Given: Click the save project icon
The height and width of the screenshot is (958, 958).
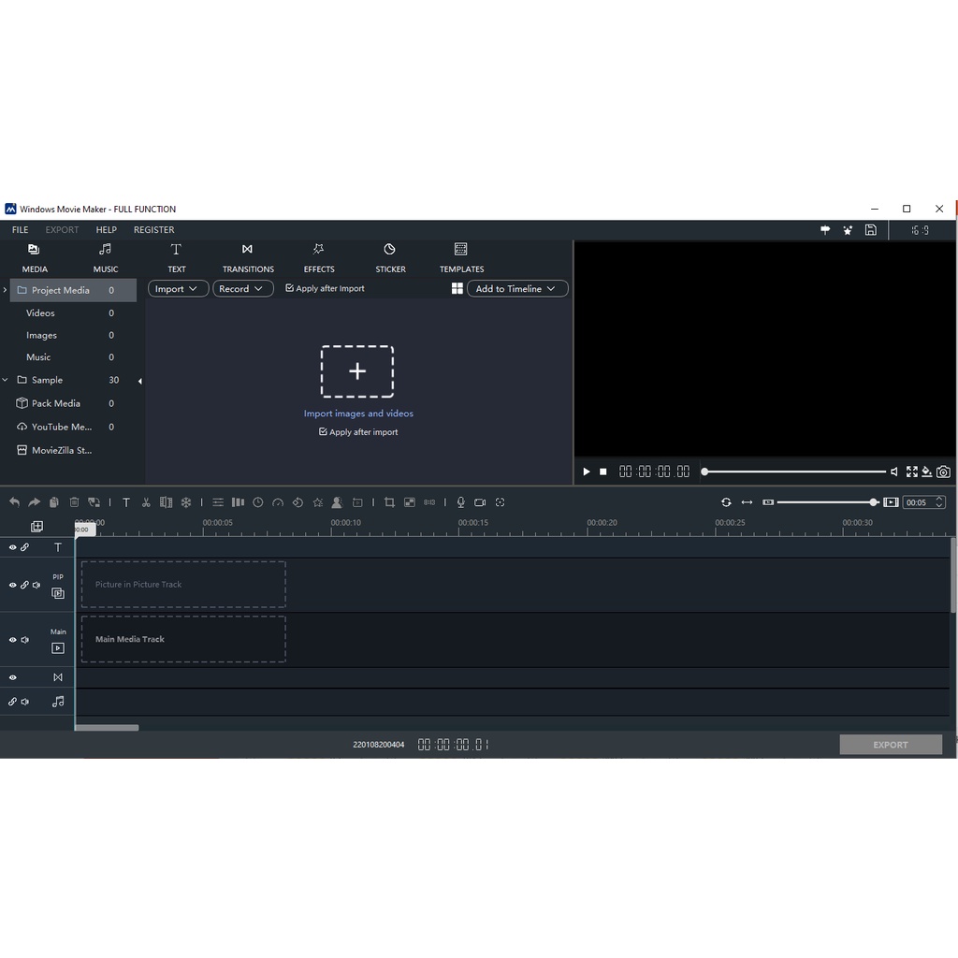Looking at the screenshot, I should pyautogui.click(x=870, y=230).
